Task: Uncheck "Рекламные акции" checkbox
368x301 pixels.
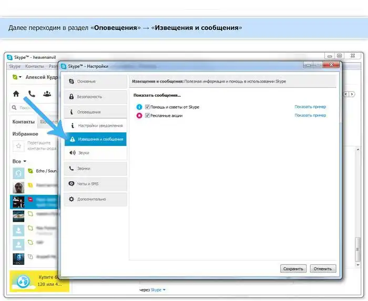Action: [148, 115]
